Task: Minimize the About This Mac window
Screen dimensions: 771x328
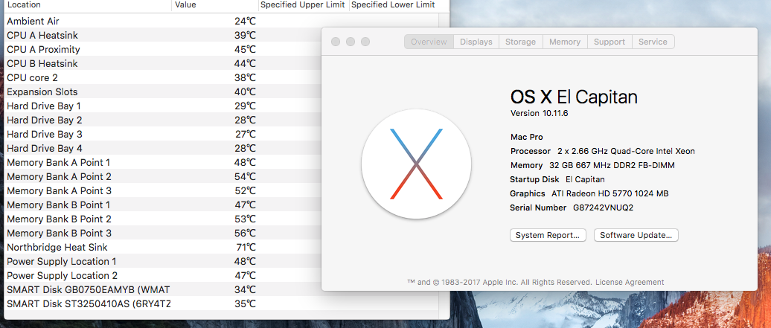Action: 350,42
